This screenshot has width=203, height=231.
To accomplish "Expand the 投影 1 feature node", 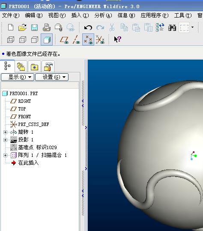I will [5, 140].
